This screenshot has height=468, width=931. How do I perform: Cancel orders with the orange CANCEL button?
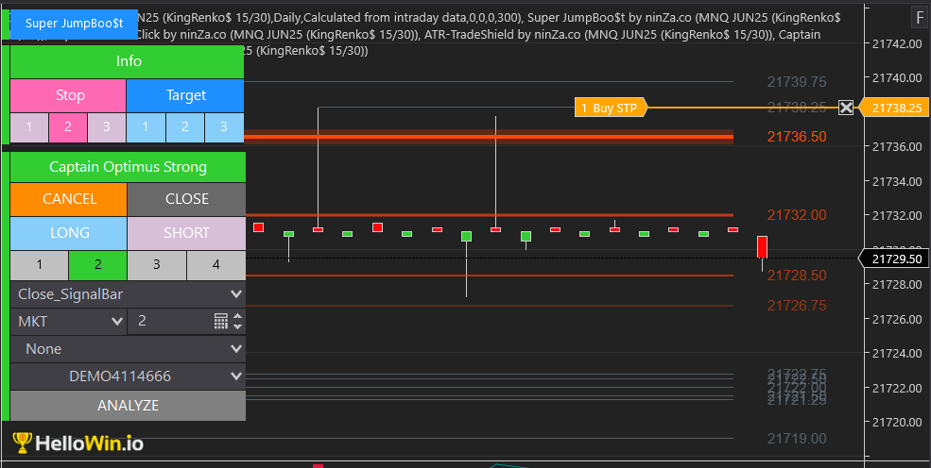68,199
